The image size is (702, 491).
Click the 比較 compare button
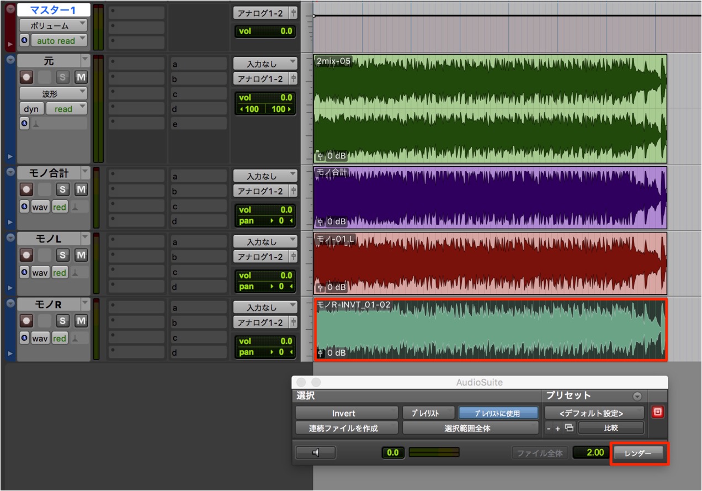click(x=611, y=428)
